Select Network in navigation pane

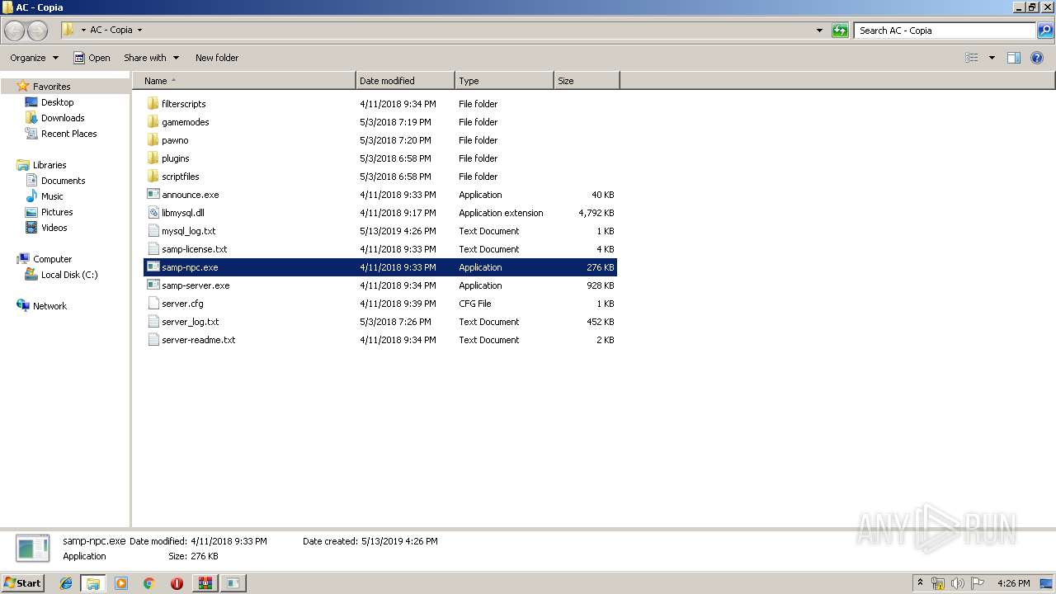tap(49, 306)
